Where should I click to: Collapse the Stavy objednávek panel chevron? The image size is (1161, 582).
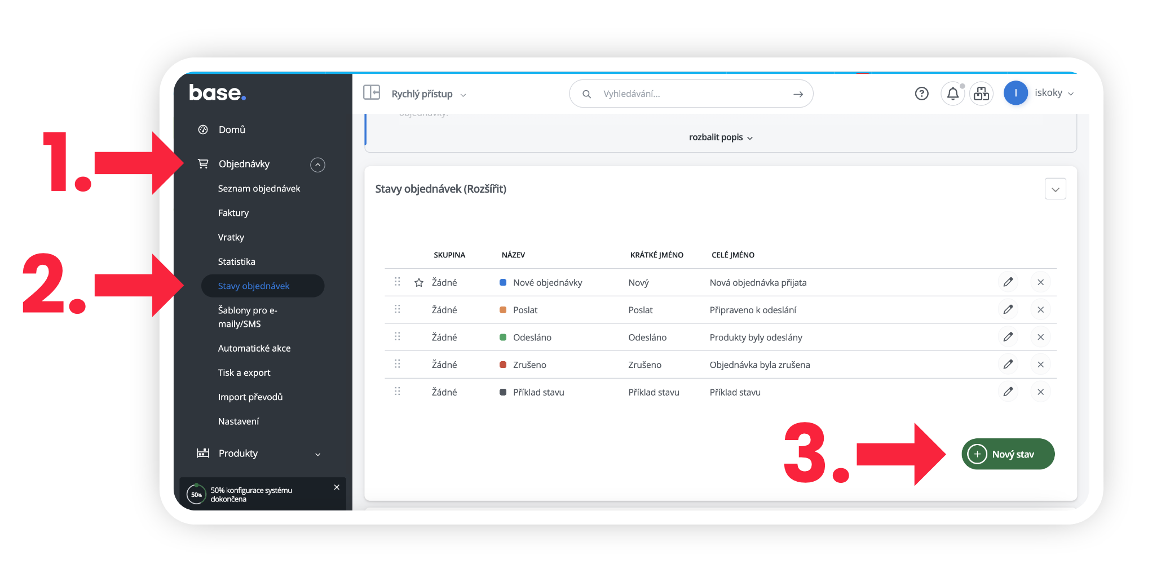coord(1055,189)
